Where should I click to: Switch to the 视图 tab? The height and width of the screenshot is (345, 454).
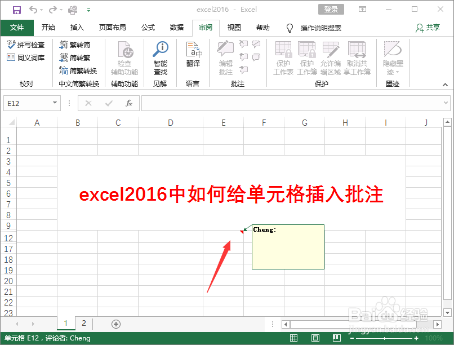(234, 28)
